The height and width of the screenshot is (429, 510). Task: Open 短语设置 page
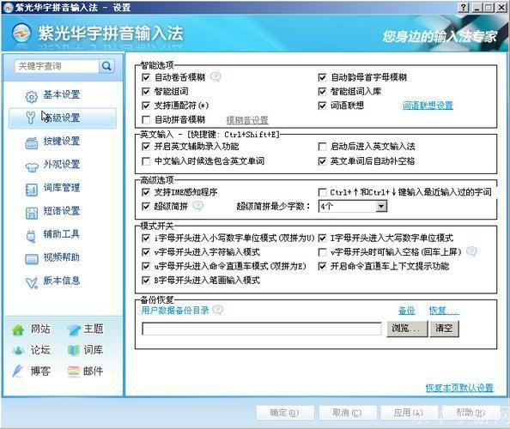point(62,211)
